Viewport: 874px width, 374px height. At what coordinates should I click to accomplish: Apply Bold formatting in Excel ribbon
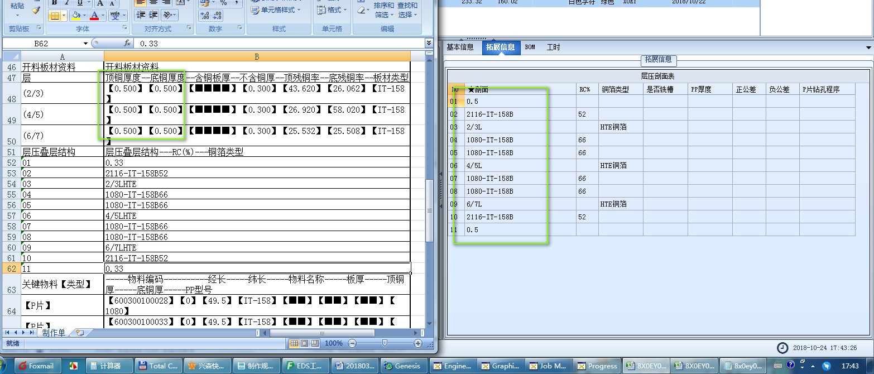pyautogui.click(x=55, y=2)
